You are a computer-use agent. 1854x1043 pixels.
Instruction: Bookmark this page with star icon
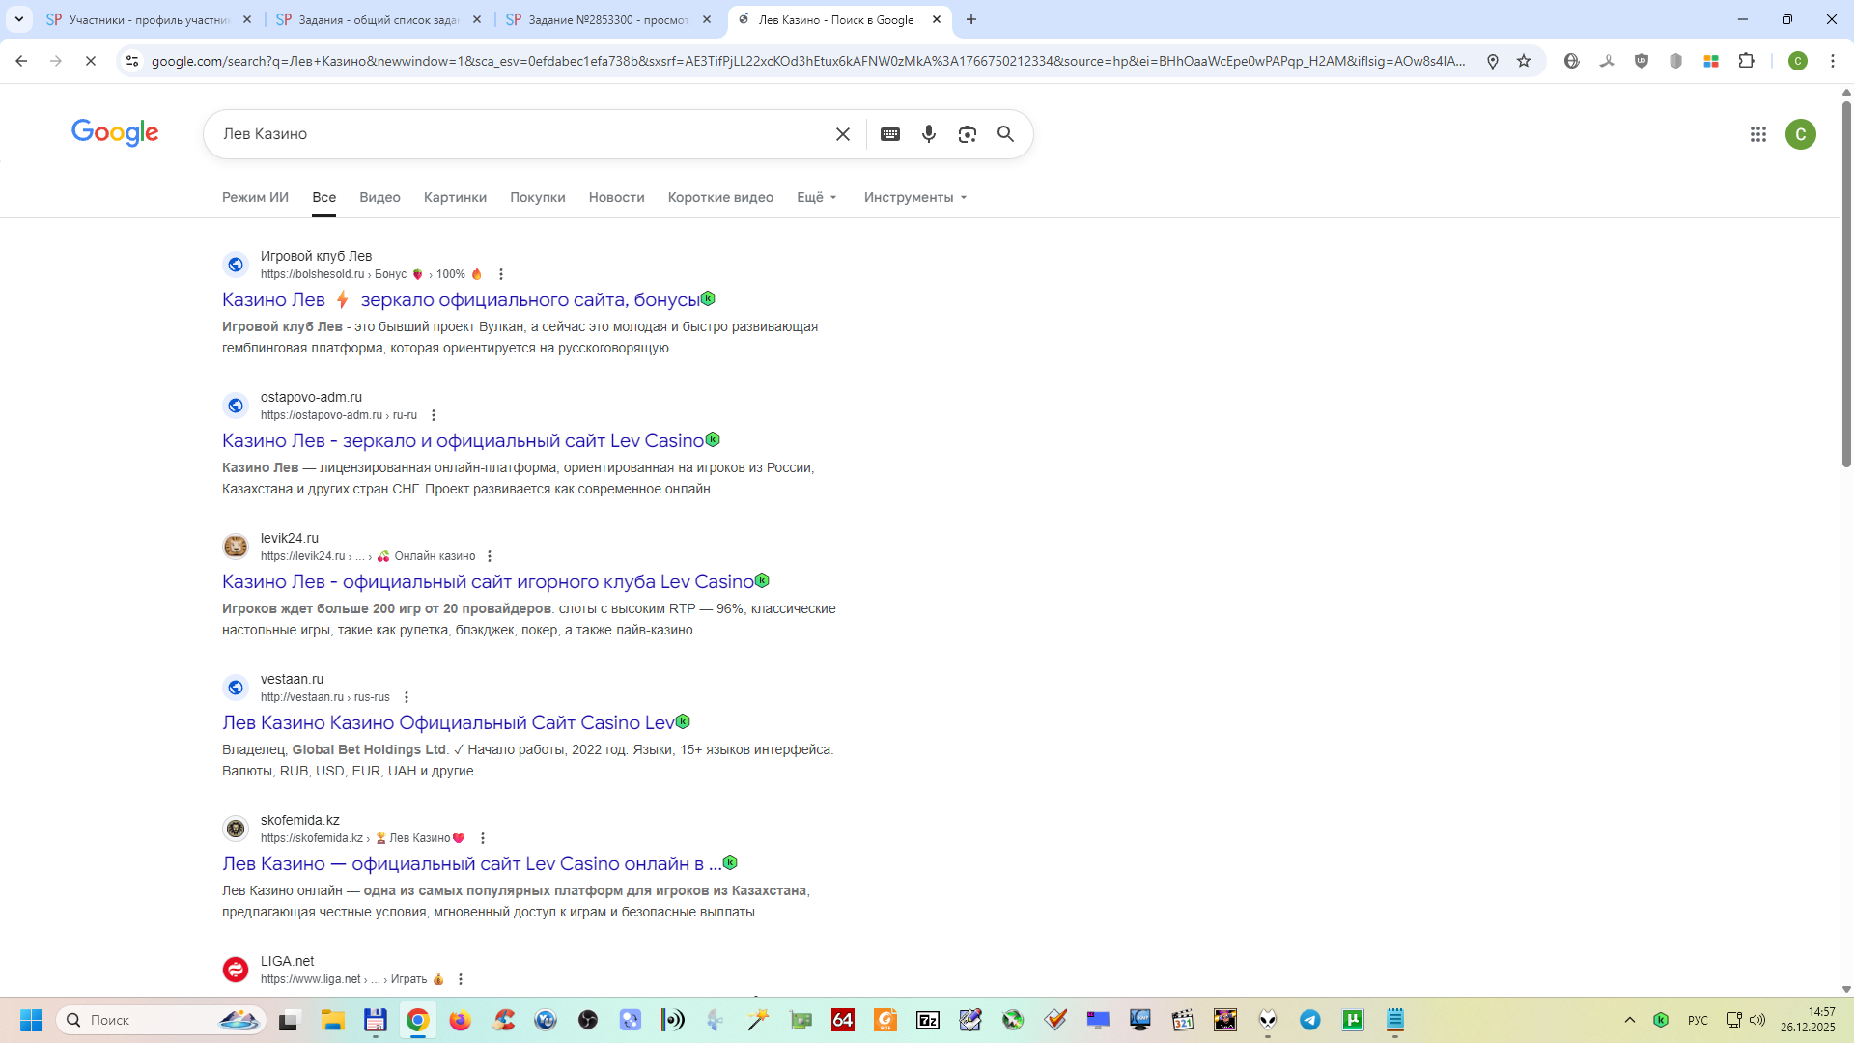point(1524,61)
